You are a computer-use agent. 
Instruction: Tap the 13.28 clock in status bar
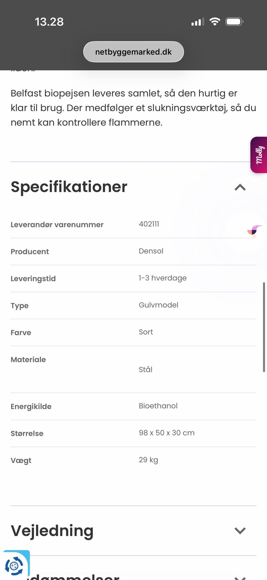[x=49, y=22]
